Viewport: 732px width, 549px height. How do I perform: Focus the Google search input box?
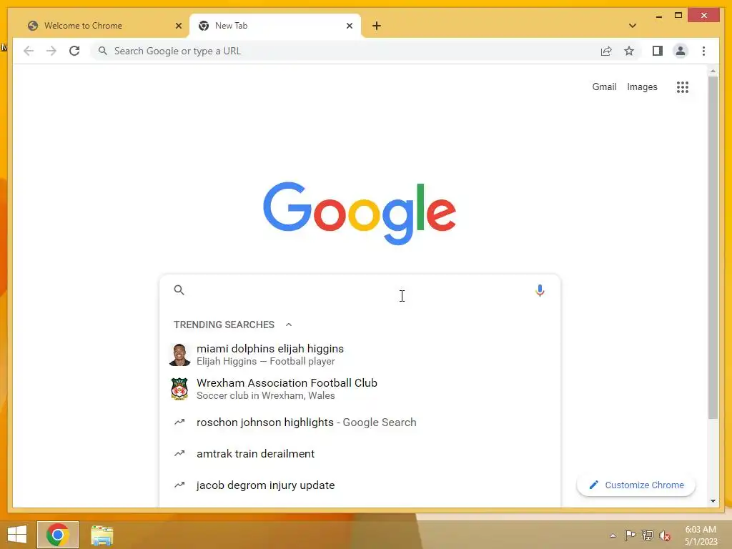(359, 290)
